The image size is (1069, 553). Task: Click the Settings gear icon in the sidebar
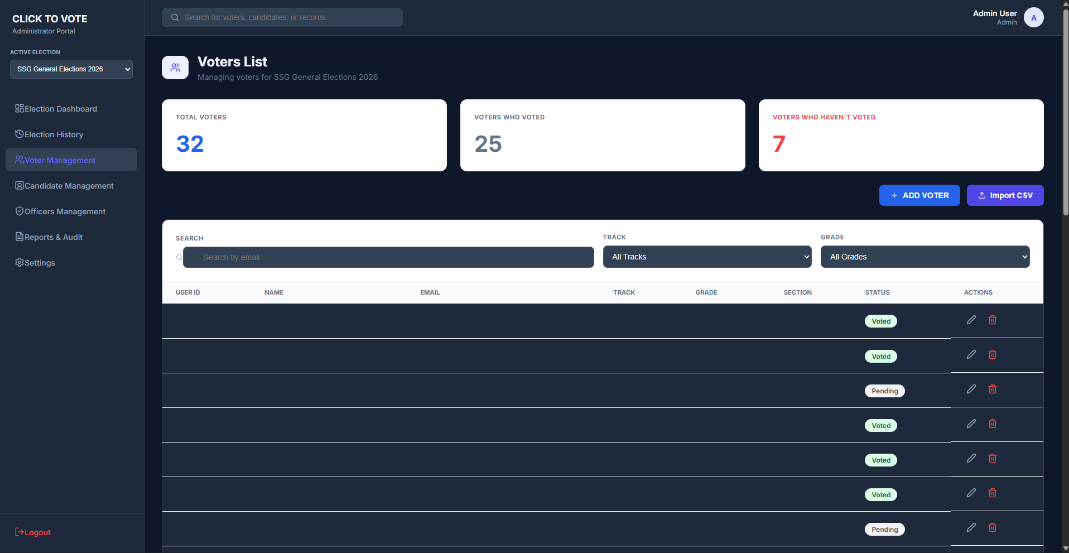tap(20, 262)
